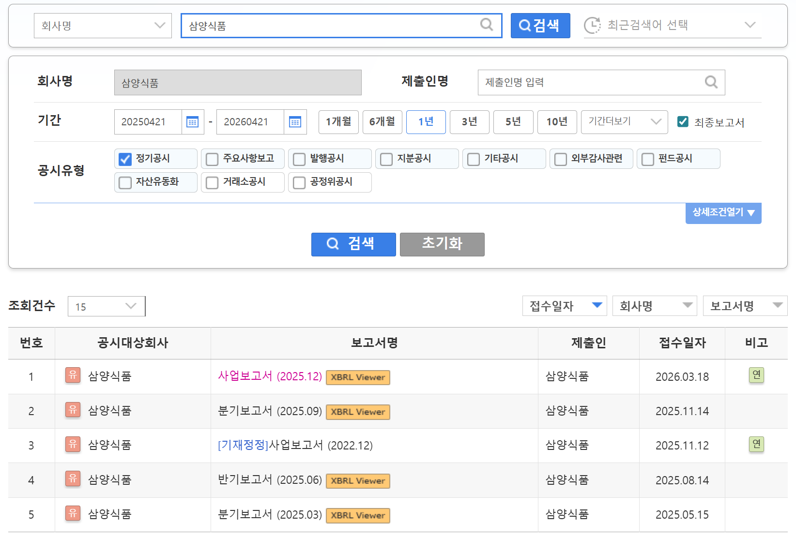Open the 조회건수 15 dropdown

pyautogui.click(x=107, y=306)
